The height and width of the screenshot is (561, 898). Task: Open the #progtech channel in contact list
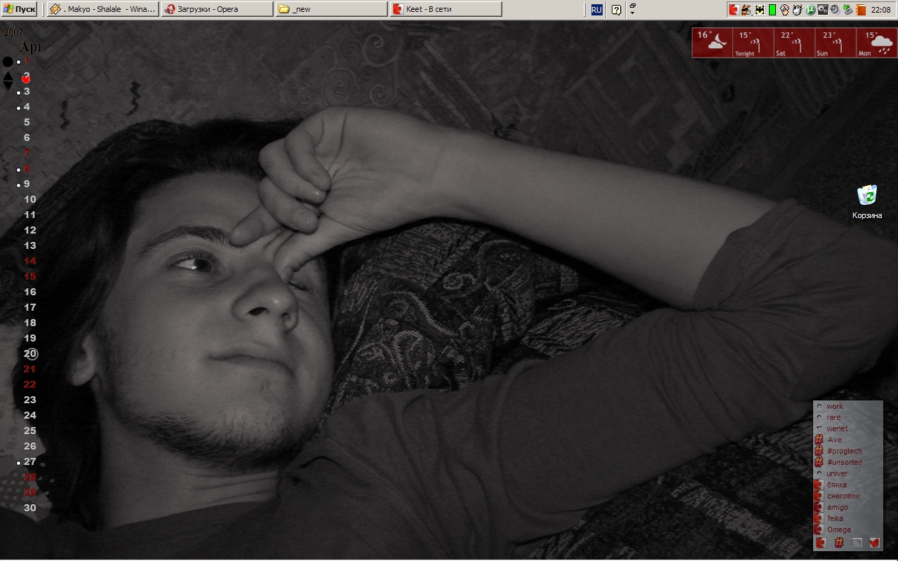844,451
